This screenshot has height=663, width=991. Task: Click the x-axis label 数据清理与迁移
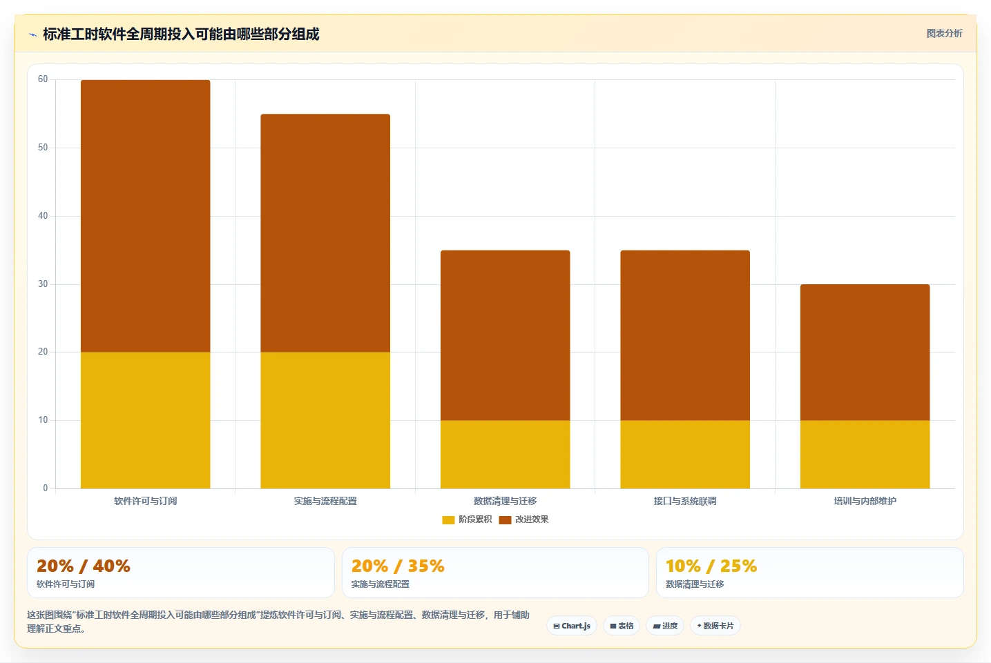(x=506, y=501)
